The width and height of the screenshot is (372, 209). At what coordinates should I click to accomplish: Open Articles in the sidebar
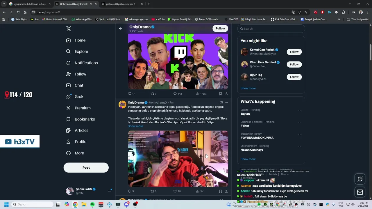pos(77,131)
